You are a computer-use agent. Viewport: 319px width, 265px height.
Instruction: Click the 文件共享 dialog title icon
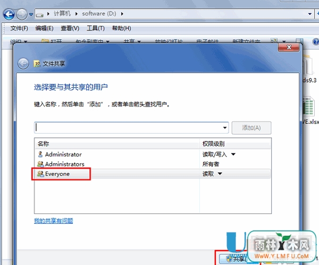coord(37,64)
